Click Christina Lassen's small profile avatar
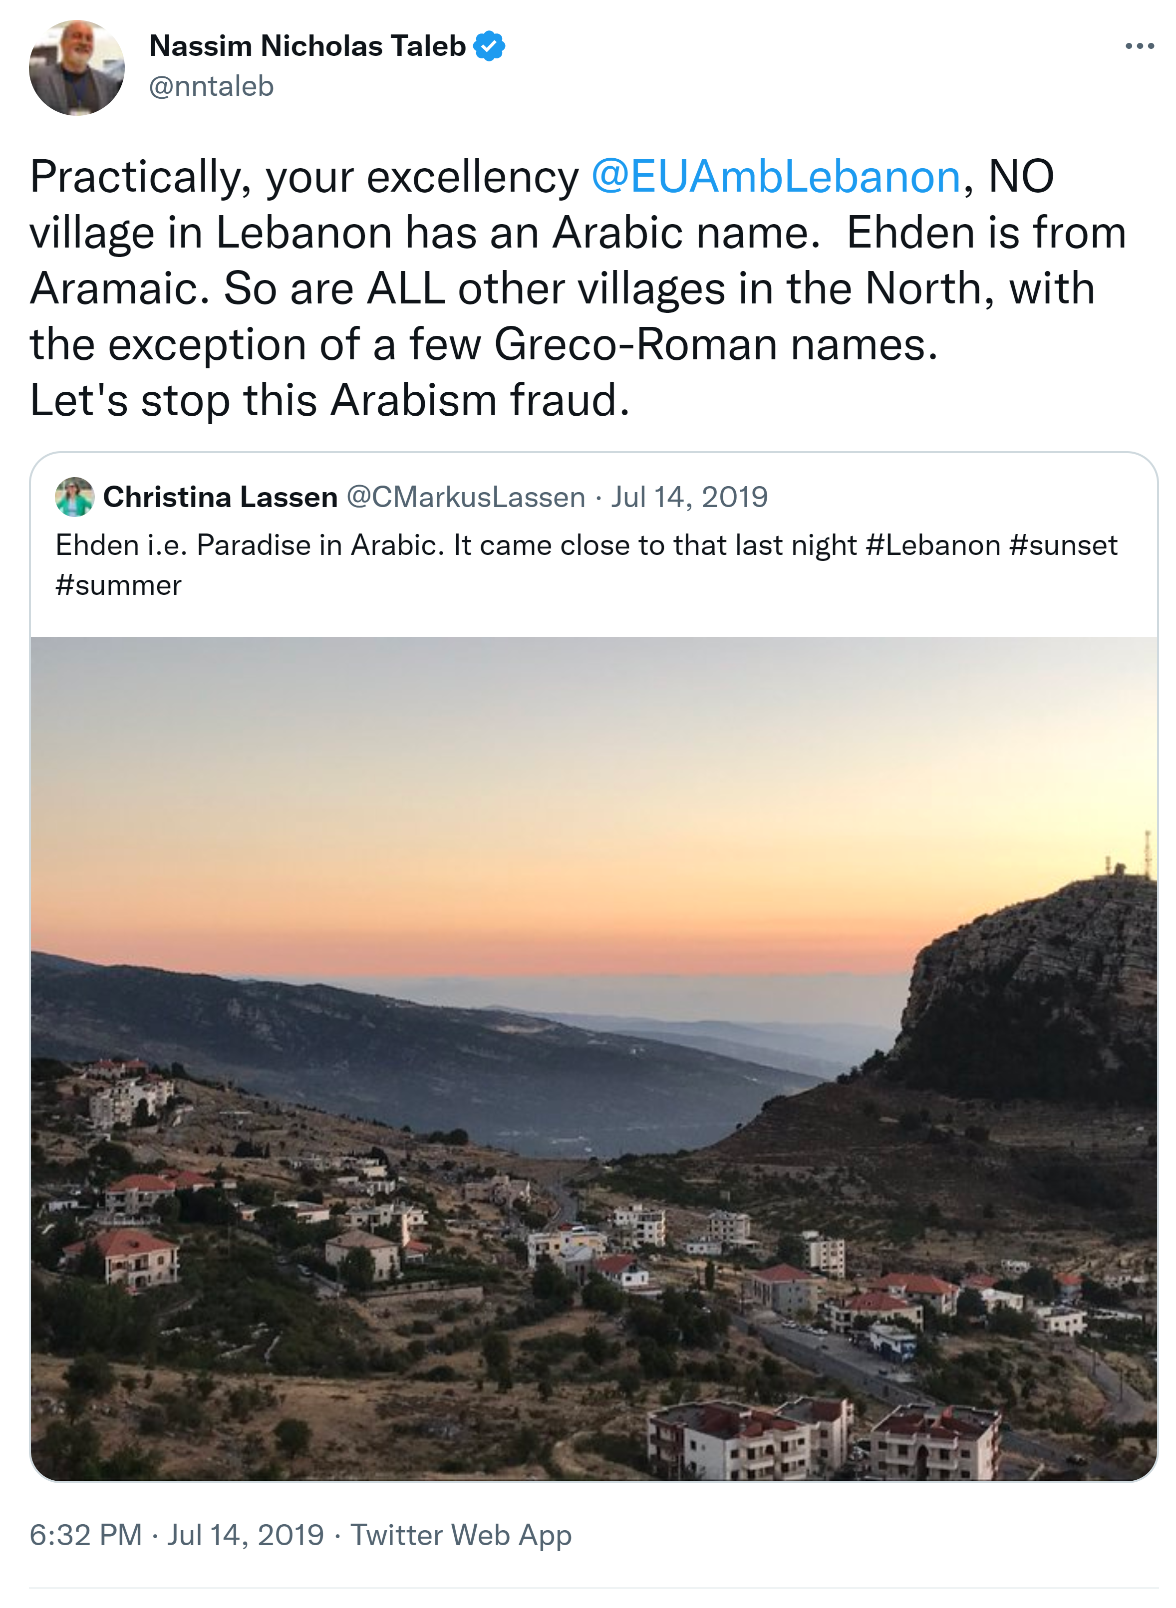This screenshot has height=1608, width=1176. coord(75,497)
